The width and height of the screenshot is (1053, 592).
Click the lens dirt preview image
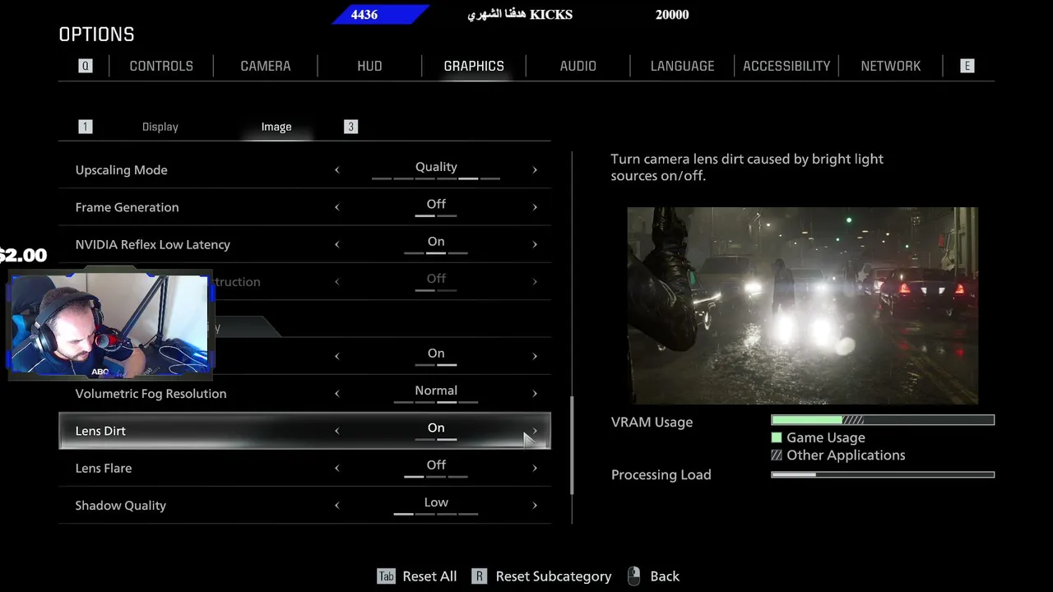point(802,305)
